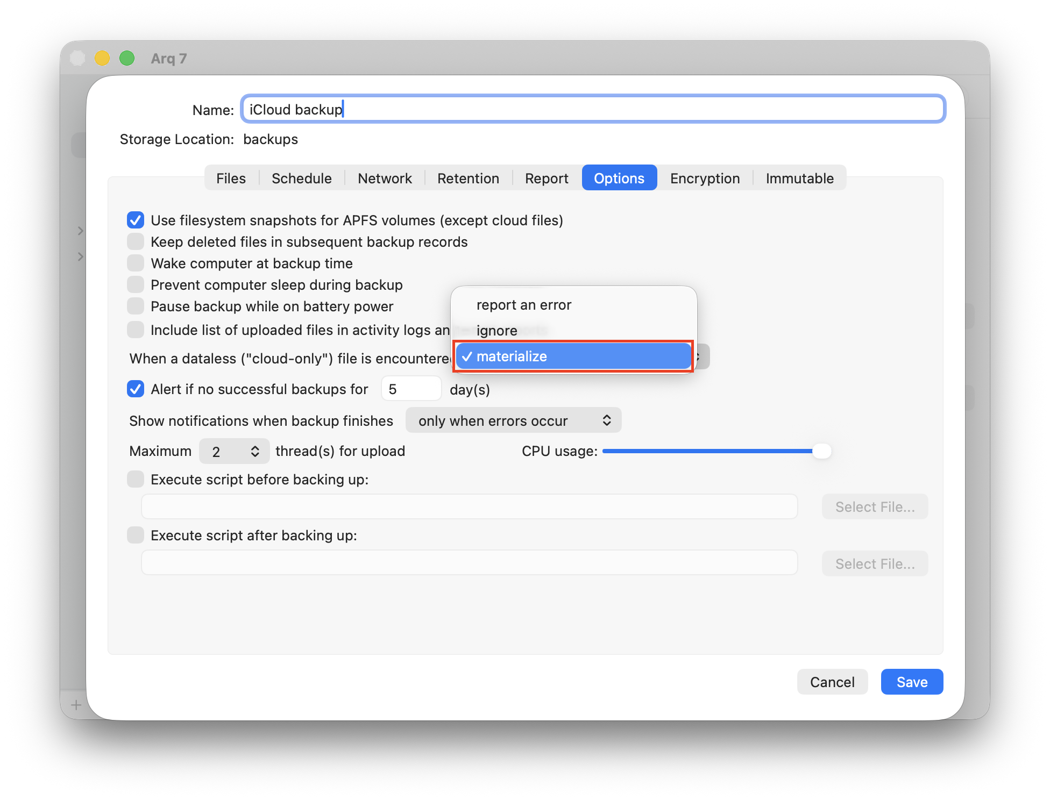Open the maximum upload threads selector

(235, 451)
